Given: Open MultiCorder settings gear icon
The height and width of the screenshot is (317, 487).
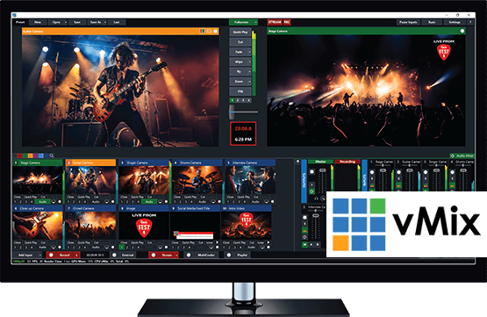Looking at the screenshot, I should tap(189, 256).
